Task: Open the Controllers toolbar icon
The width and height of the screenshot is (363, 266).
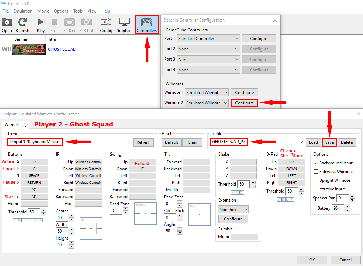Action: coord(146,25)
